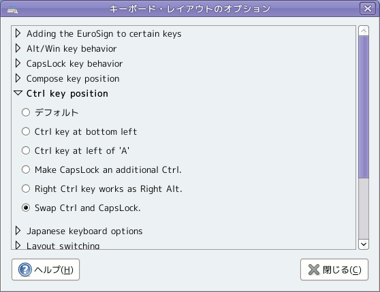The height and width of the screenshot is (292, 380).
Task: Select Swap Ctrl and CapsLock option
Action: point(26,208)
